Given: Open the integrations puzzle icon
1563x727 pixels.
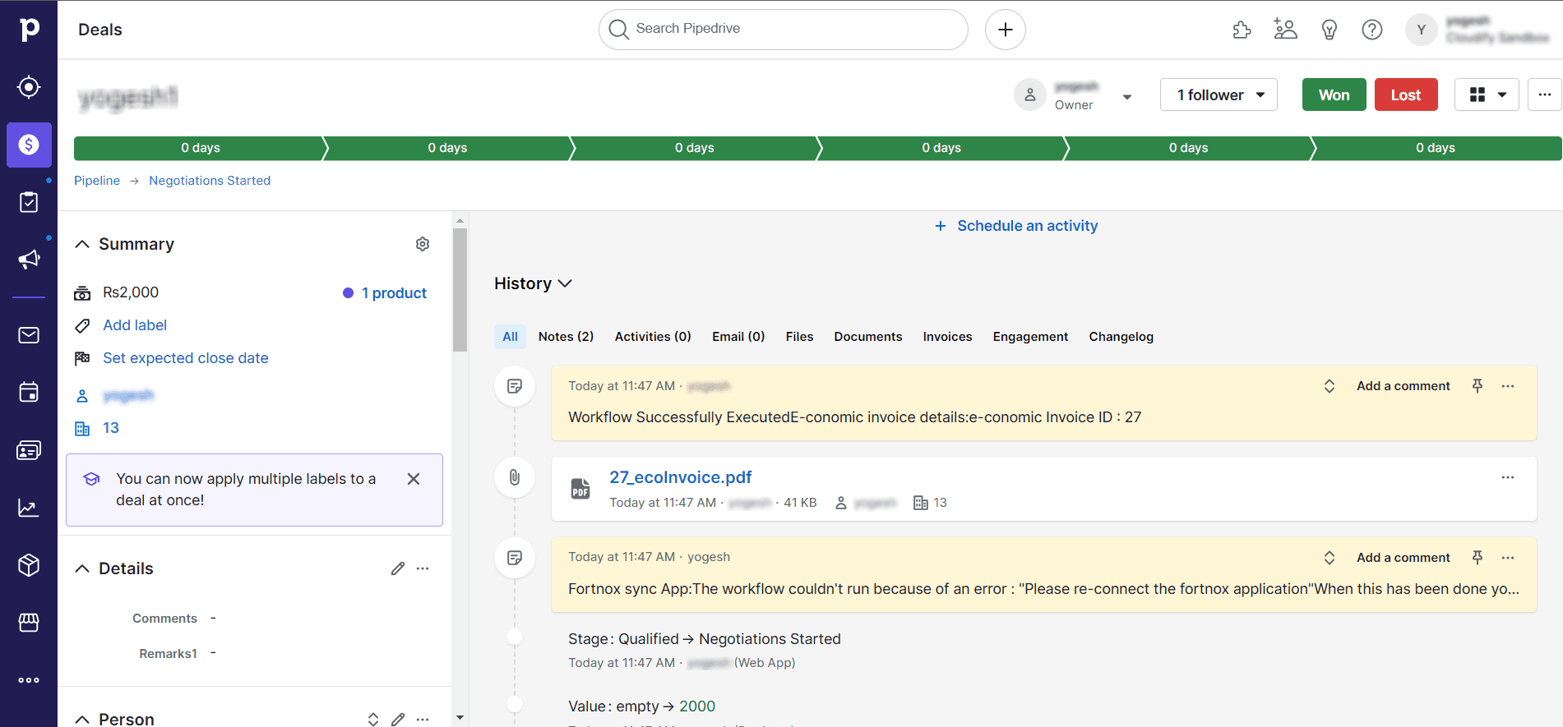Looking at the screenshot, I should tap(1242, 30).
